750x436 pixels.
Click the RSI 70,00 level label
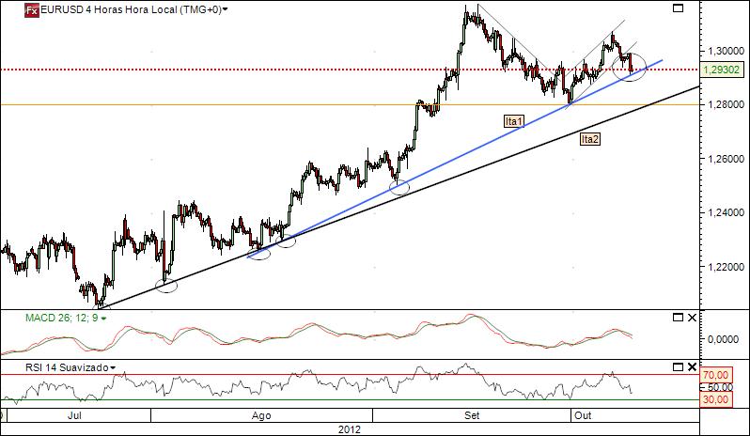716,375
